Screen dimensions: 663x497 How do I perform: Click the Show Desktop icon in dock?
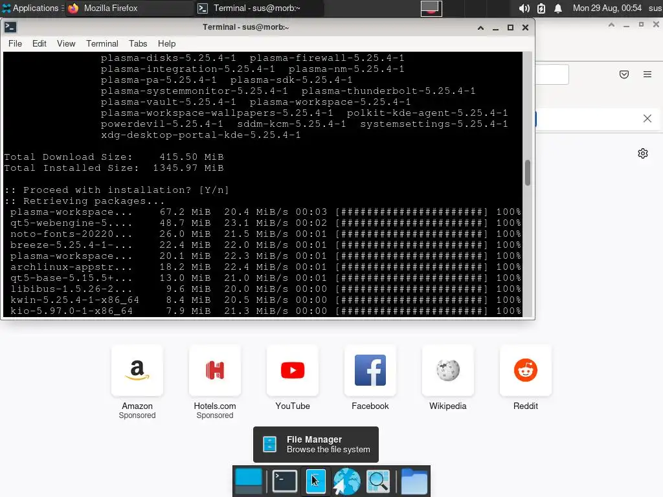point(249,481)
